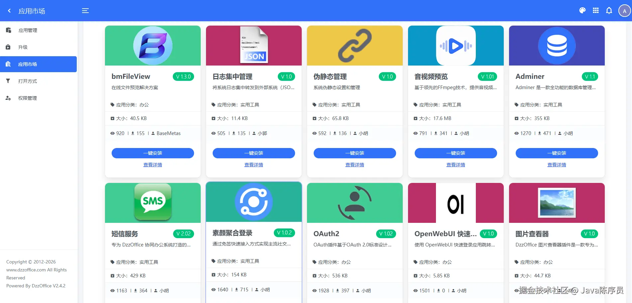
Task: Click the 应用管理 sidebar icon
Action: click(x=8, y=30)
